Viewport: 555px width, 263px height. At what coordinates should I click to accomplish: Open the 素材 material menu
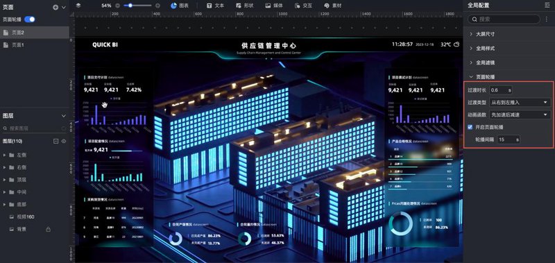tap(333, 6)
